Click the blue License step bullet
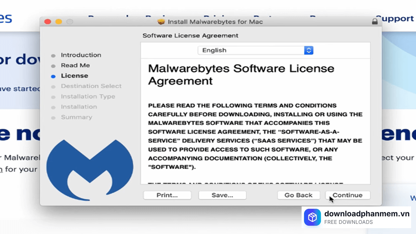Screen dimensions: 416x234 point(53,76)
